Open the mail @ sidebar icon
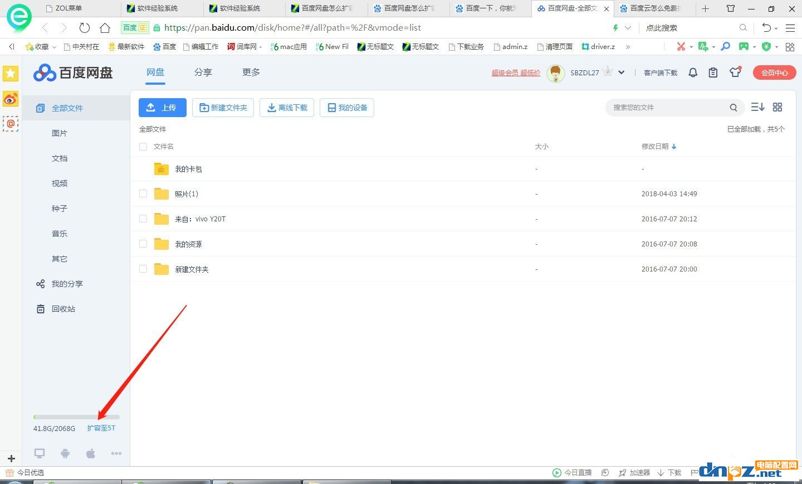Screen dimensions: 802x484 click(x=11, y=124)
